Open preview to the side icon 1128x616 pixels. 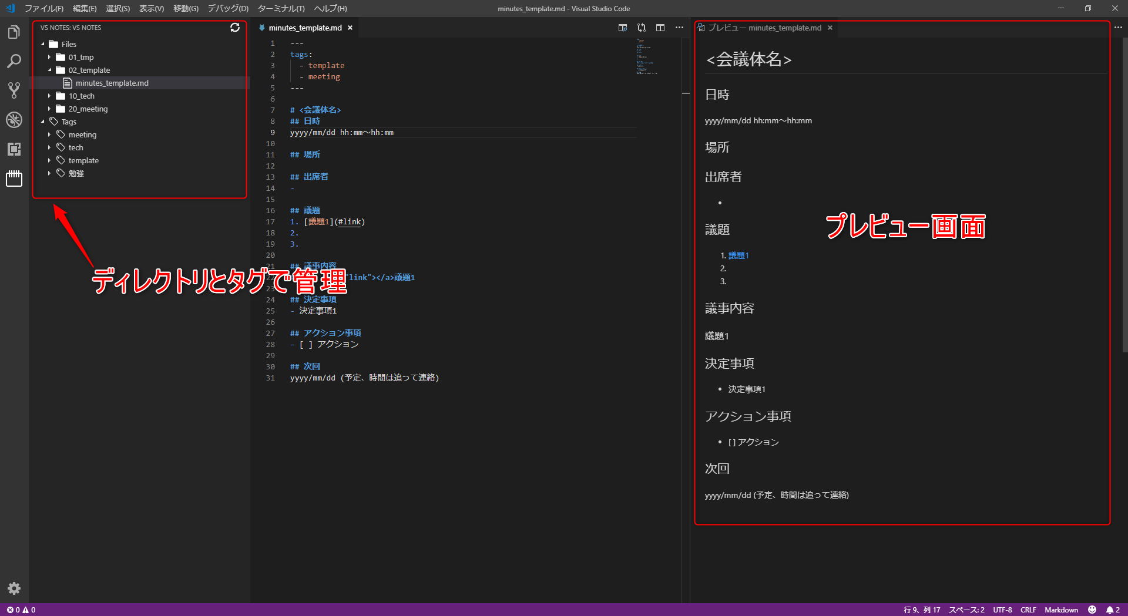coord(623,28)
